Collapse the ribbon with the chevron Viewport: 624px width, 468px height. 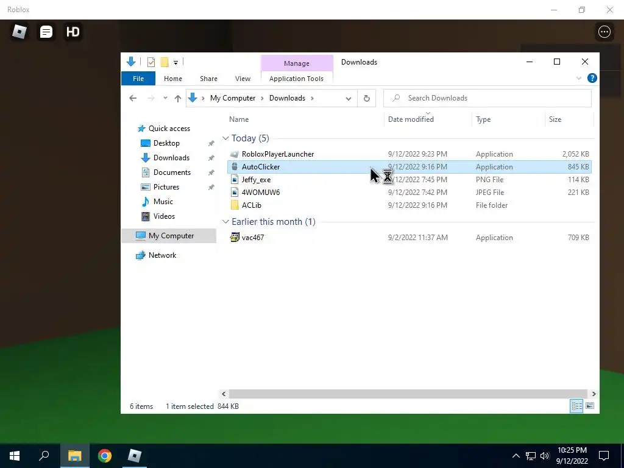pyautogui.click(x=579, y=79)
